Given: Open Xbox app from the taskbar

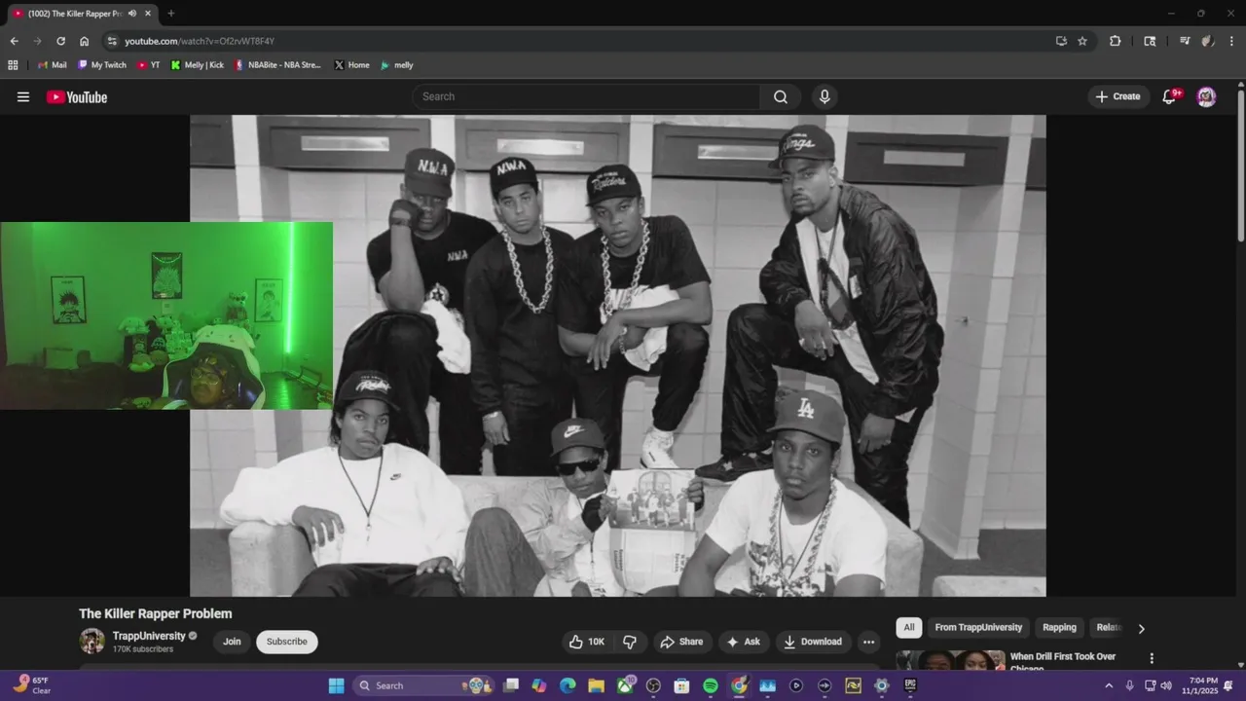Looking at the screenshot, I should [x=625, y=685].
